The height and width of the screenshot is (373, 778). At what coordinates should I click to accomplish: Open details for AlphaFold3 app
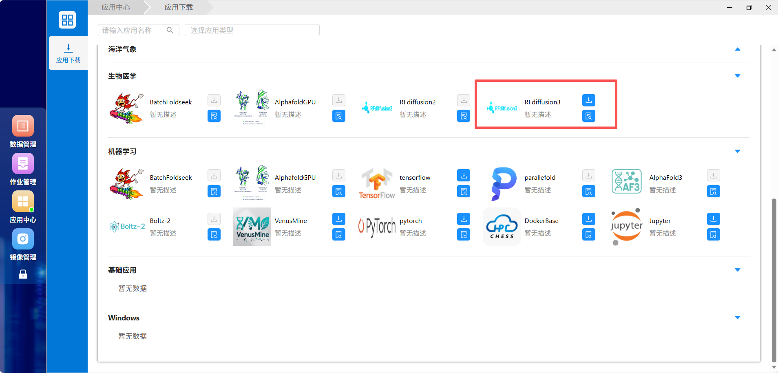point(713,192)
